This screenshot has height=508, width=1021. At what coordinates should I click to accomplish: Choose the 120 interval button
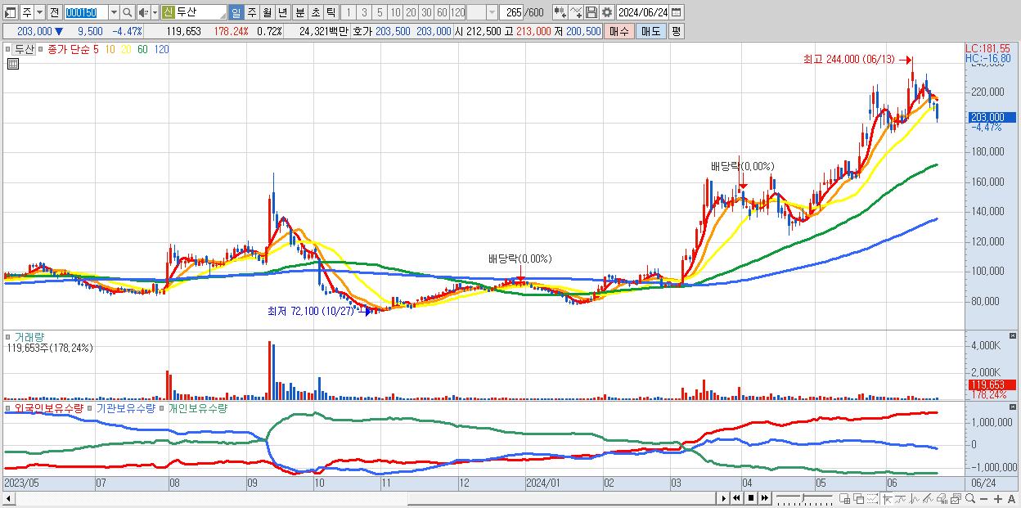pyautogui.click(x=458, y=12)
